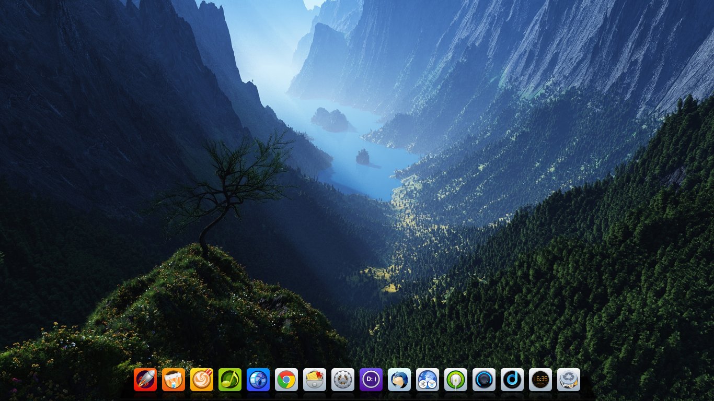Open the Trash recycle bin icon
The height and width of the screenshot is (401, 714).
(x=569, y=380)
